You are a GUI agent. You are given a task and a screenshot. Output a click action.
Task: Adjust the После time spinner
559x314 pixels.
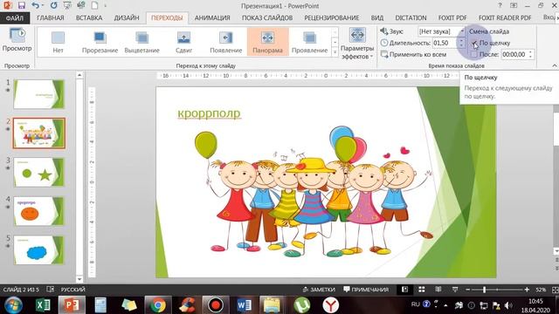point(531,54)
